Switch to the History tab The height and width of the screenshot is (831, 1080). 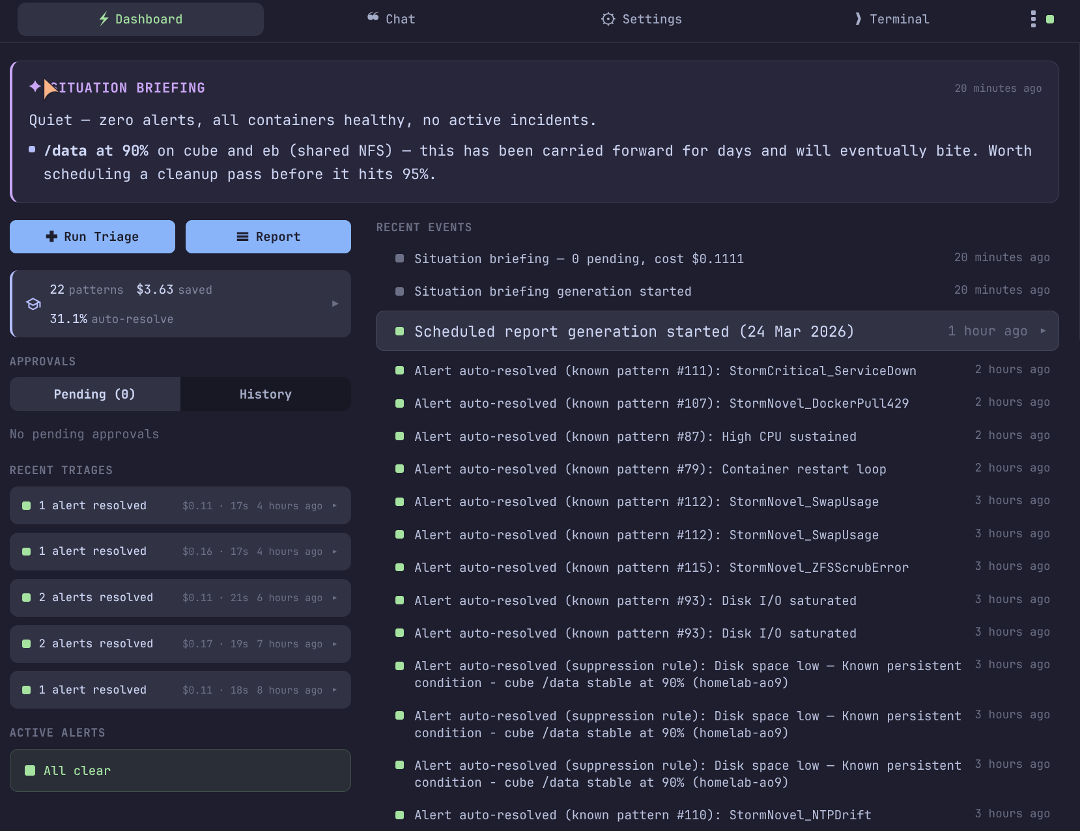pos(265,394)
